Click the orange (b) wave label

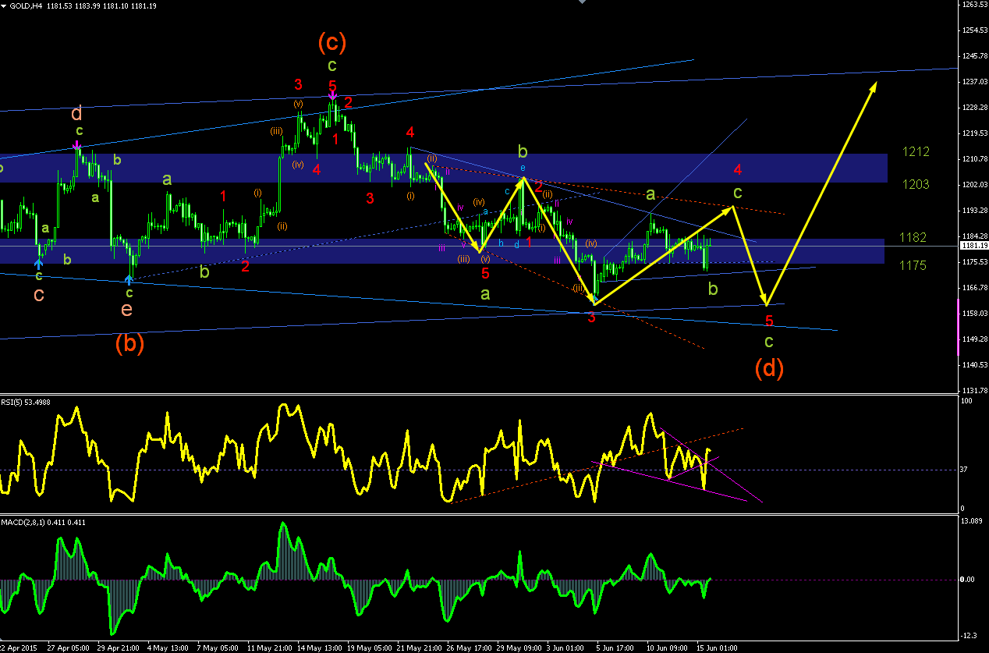[x=129, y=343]
